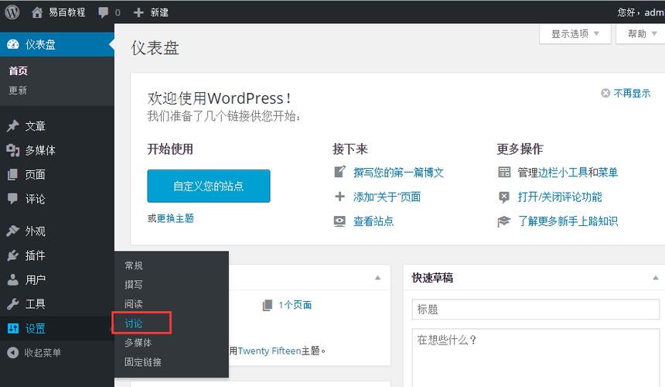Open 阅读 in the settings submenu

(x=134, y=304)
